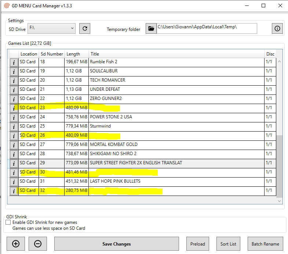The height and width of the screenshot is (254, 288).
Task: Open info for SOULCALIBUR row
Action: (x=14, y=72)
